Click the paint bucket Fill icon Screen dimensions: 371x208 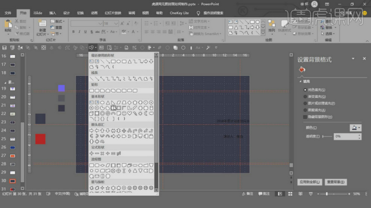point(302,69)
